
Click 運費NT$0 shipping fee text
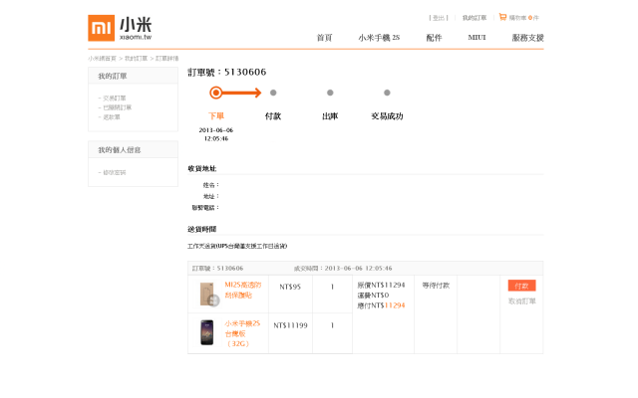tap(373, 296)
